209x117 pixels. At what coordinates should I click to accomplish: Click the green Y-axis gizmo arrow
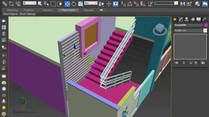pyautogui.click(x=63, y=55)
